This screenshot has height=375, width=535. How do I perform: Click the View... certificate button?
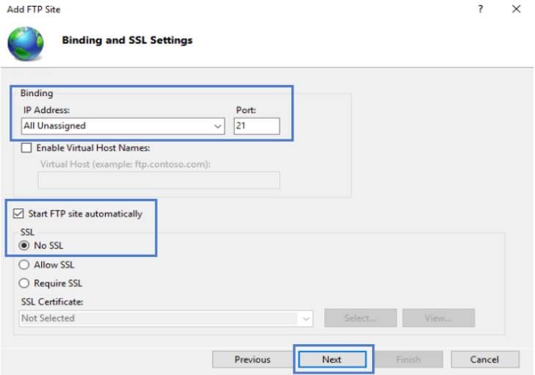(x=438, y=318)
